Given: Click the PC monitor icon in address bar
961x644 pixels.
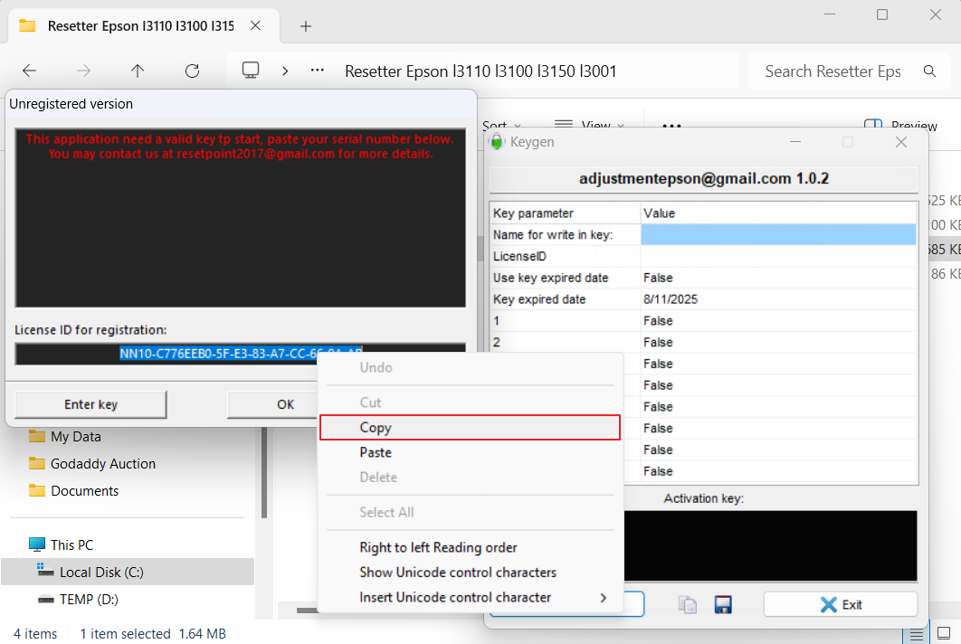Looking at the screenshot, I should (x=251, y=71).
